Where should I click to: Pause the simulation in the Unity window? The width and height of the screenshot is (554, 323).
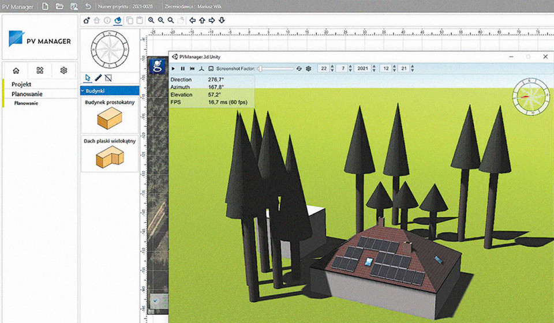coord(183,69)
